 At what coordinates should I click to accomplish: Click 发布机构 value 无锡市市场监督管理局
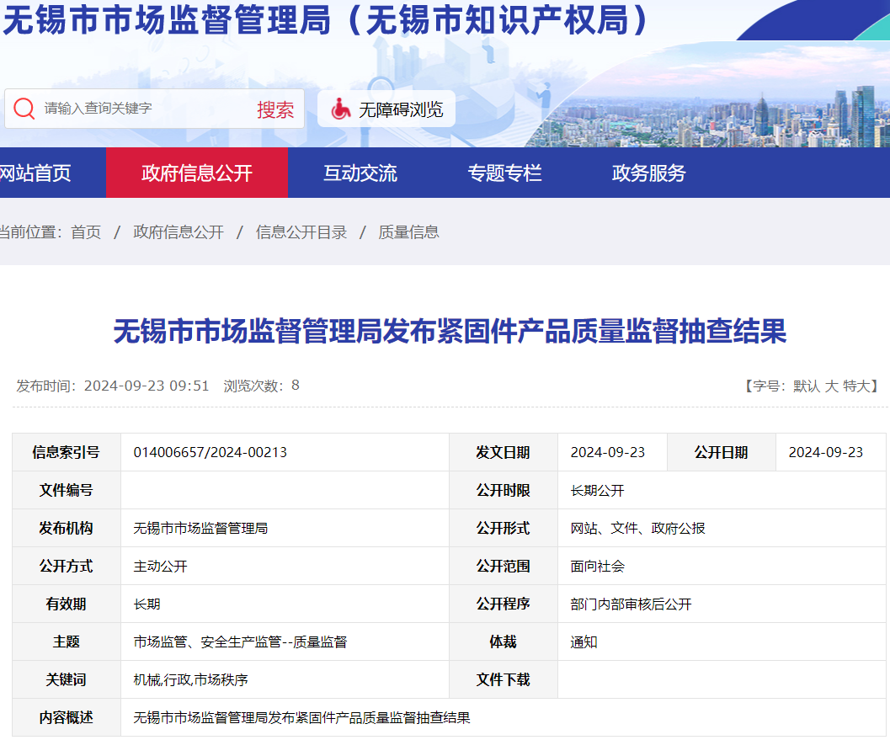click(200, 529)
